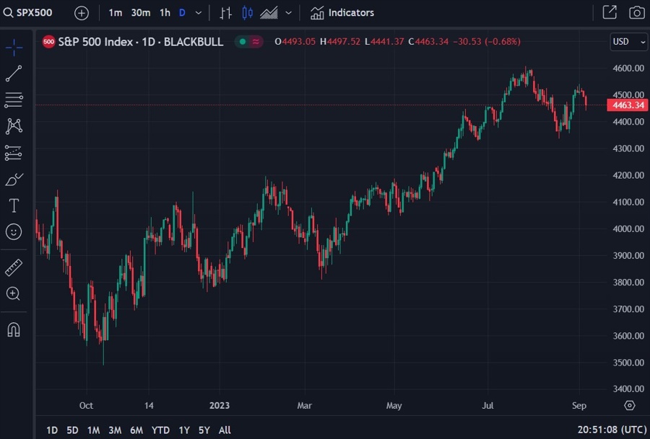
Task: Open the Indicators panel
Action: tap(342, 12)
